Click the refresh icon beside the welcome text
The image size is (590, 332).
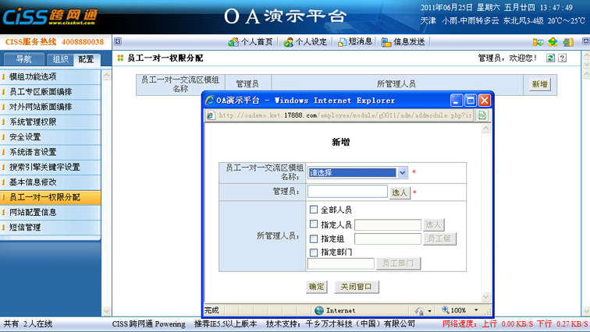[x=551, y=58]
